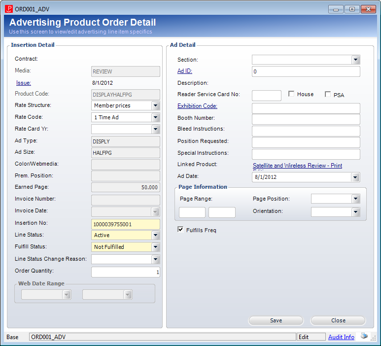Click the Media field showing REVIEW
The height and width of the screenshot is (346, 381).
126,71
